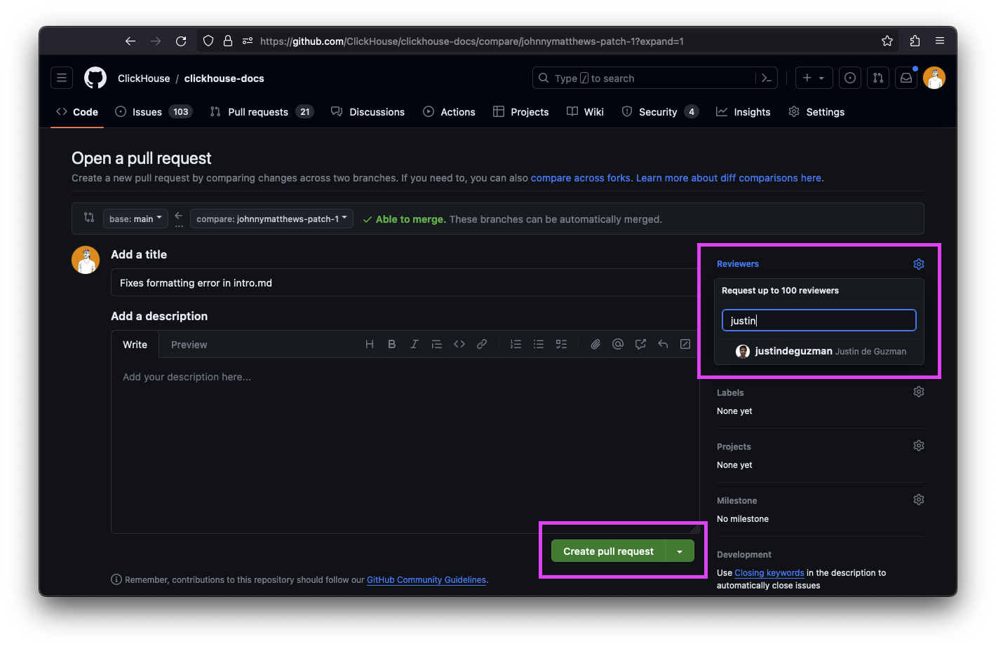Insert a link using the link icon

(x=482, y=344)
